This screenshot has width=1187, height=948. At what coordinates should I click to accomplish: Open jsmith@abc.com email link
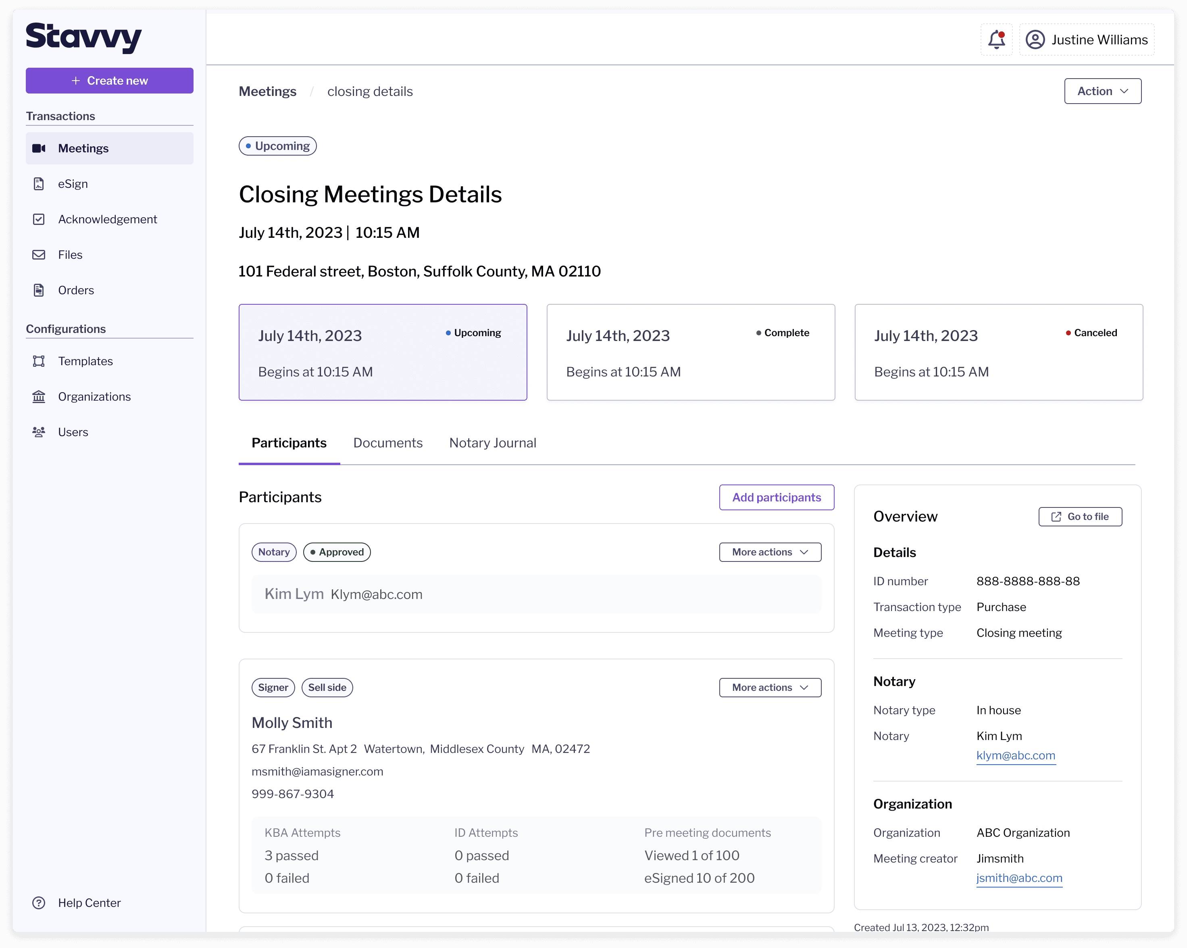tap(1019, 878)
